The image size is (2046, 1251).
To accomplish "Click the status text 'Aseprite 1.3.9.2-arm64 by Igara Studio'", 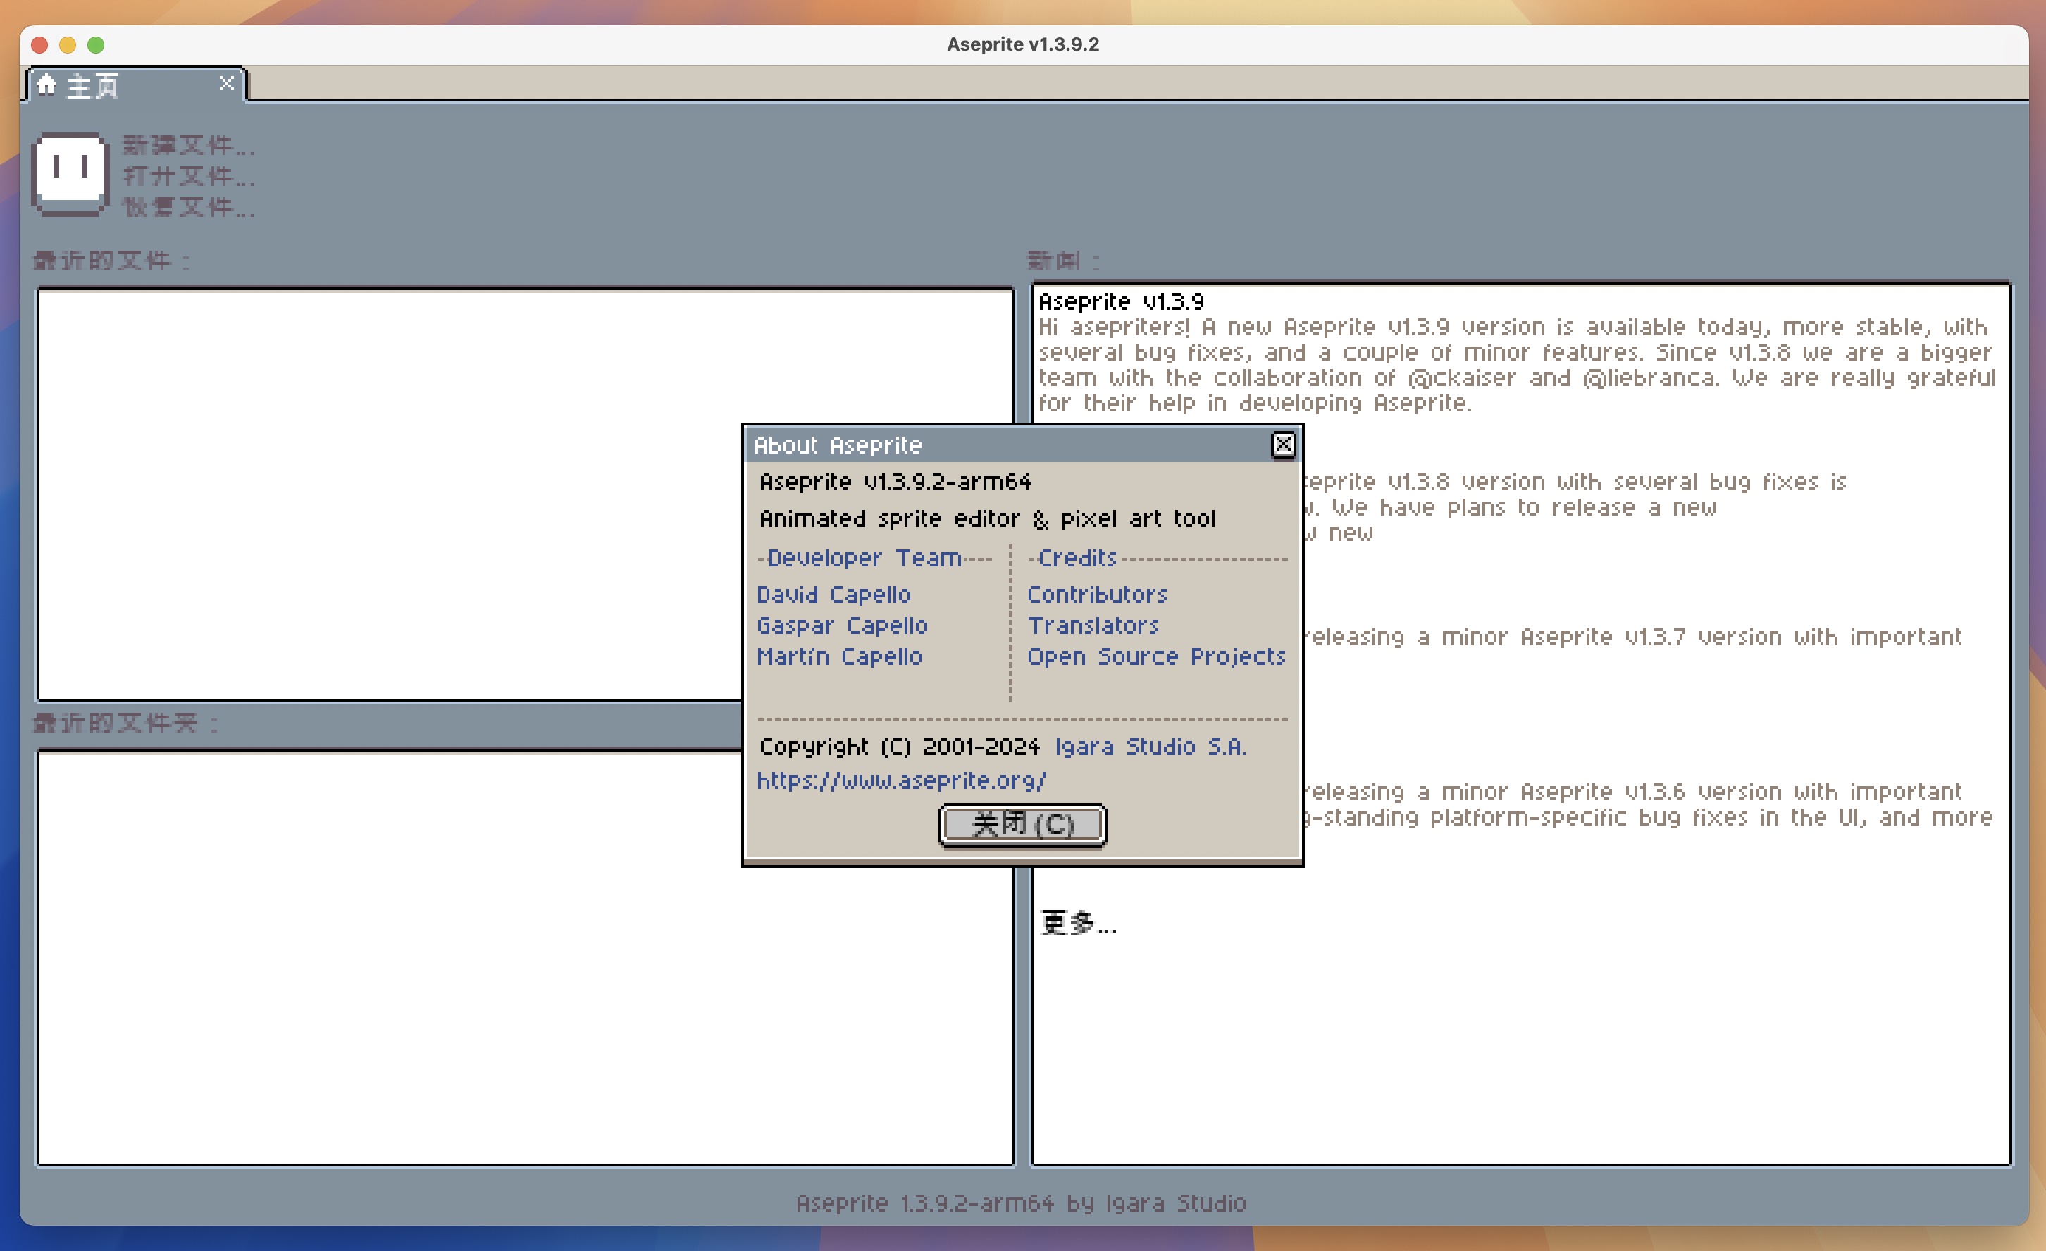I will (1020, 1203).
